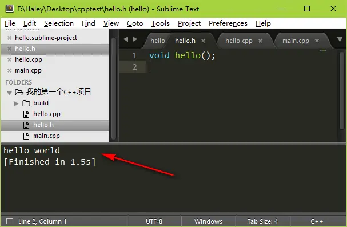Click the hello.cpp file icon in folders

pos(26,114)
